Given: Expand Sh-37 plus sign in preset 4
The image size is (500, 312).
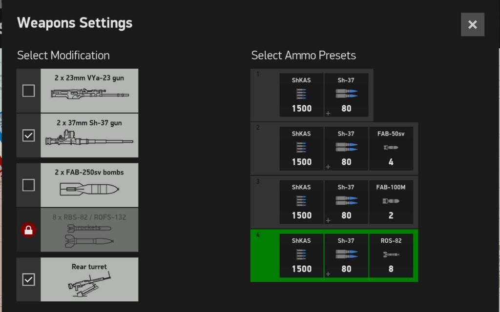Looking at the screenshot, I should click(x=328, y=274).
